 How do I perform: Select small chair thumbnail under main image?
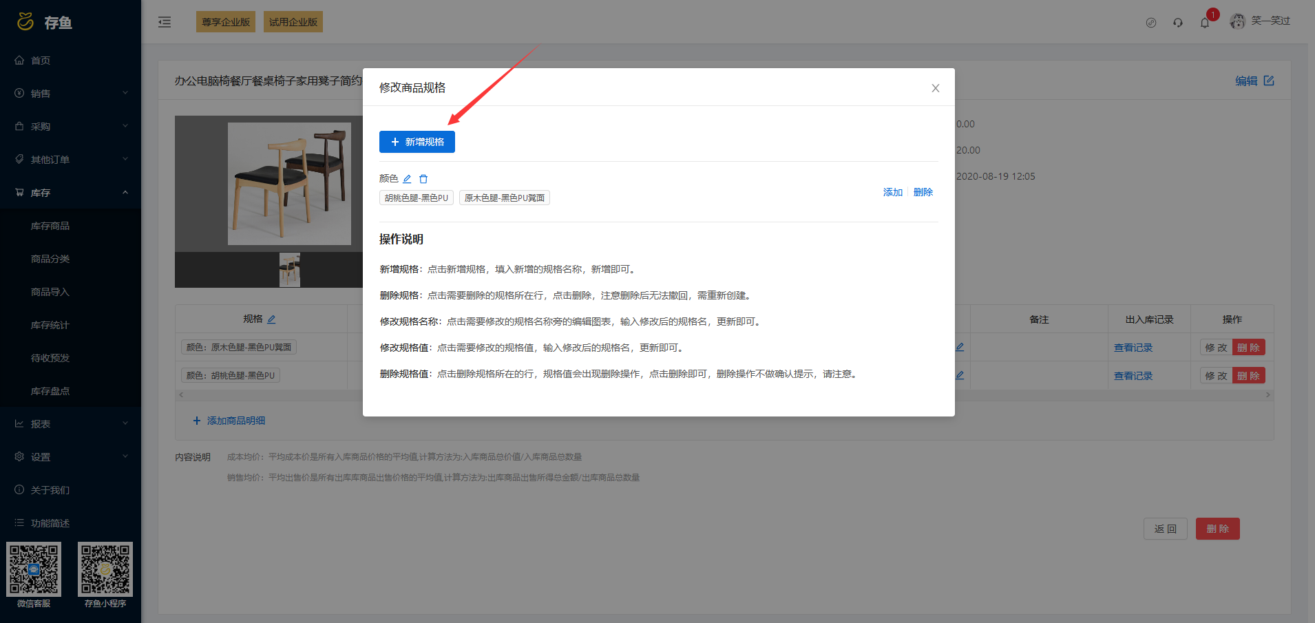pos(290,270)
